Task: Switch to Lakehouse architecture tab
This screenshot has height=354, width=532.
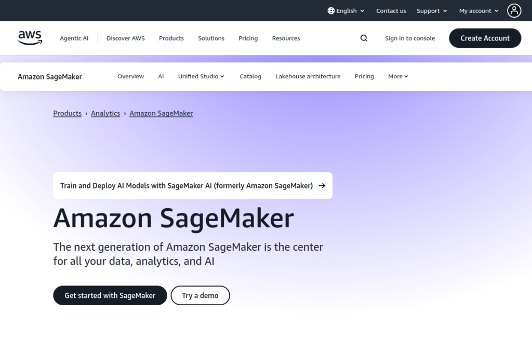Action: [x=308, y=76]
